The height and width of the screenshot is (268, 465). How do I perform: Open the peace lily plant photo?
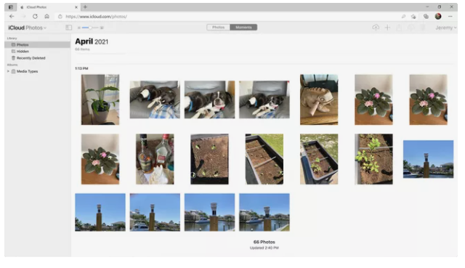tap(100, 100)
